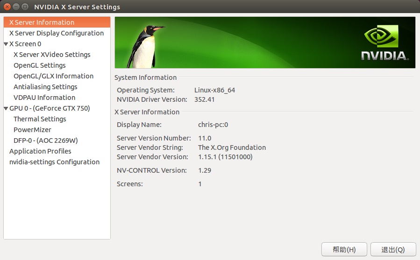Screen dimensions: 420x260
Task: Click the server version number 11.0
Action: point(205,138)
